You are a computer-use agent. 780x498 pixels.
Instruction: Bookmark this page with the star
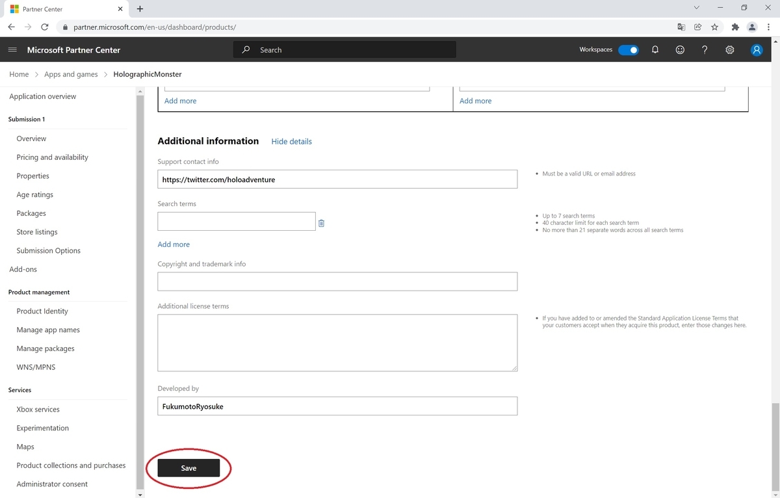pos(714,27)
